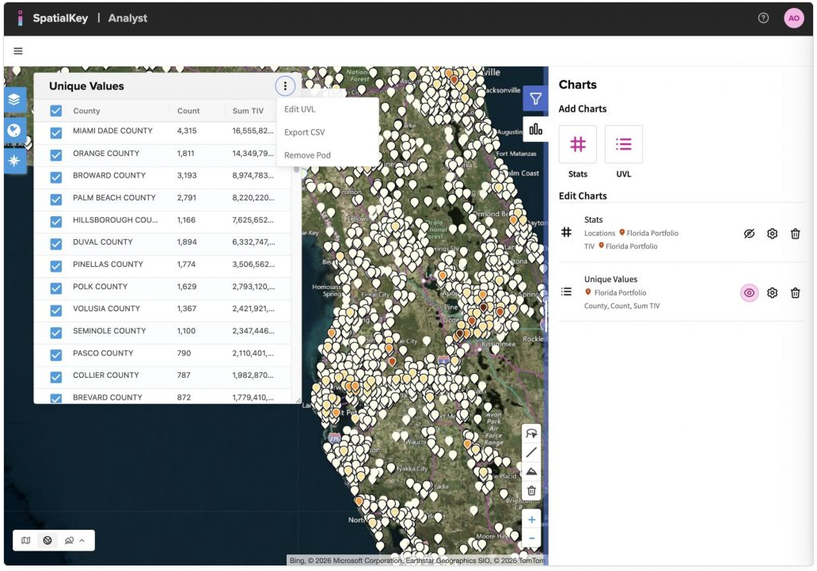Viewport: 817px width, 571px height.
Task: Click the funnel filter icon
Action: pos(536,99)
